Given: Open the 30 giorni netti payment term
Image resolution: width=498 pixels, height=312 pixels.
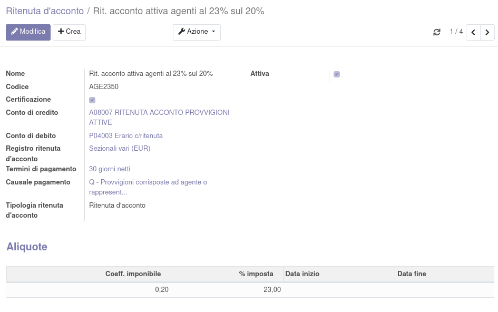Looking at the screenshot, I should coord(110,169).
